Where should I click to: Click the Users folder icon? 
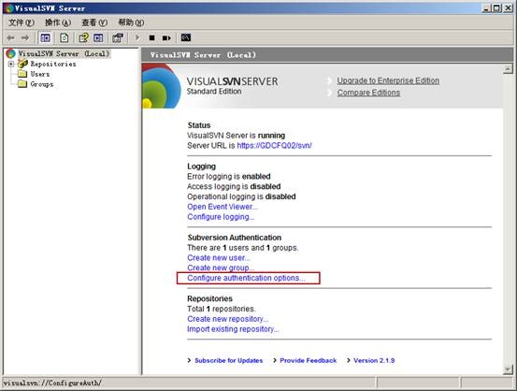coord(22,74)
